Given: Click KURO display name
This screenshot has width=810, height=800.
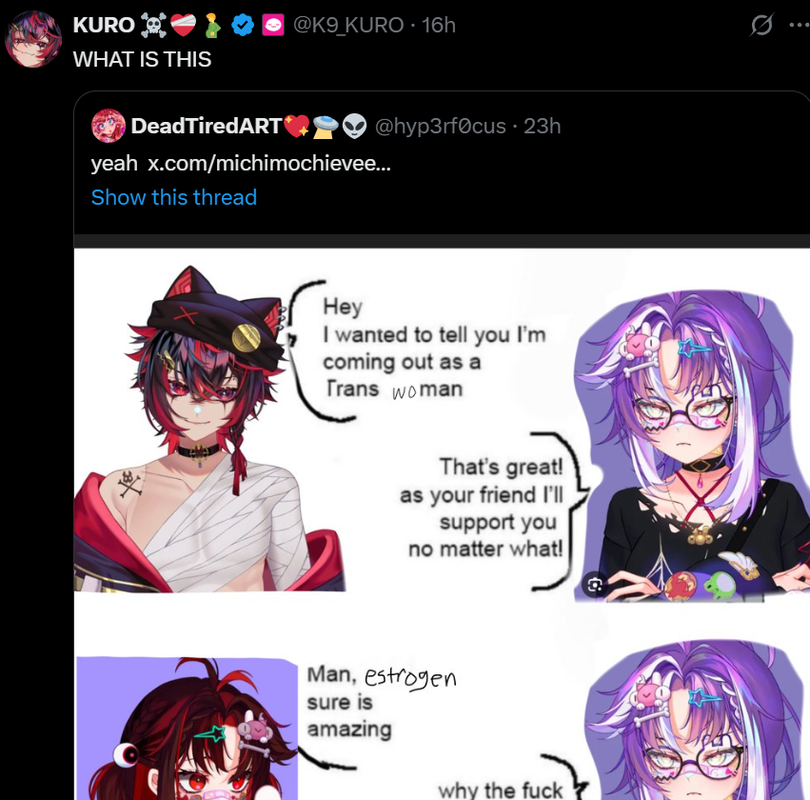Looking at the screenshot, I should [104, 25].
